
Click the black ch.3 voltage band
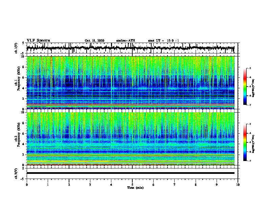130,173
